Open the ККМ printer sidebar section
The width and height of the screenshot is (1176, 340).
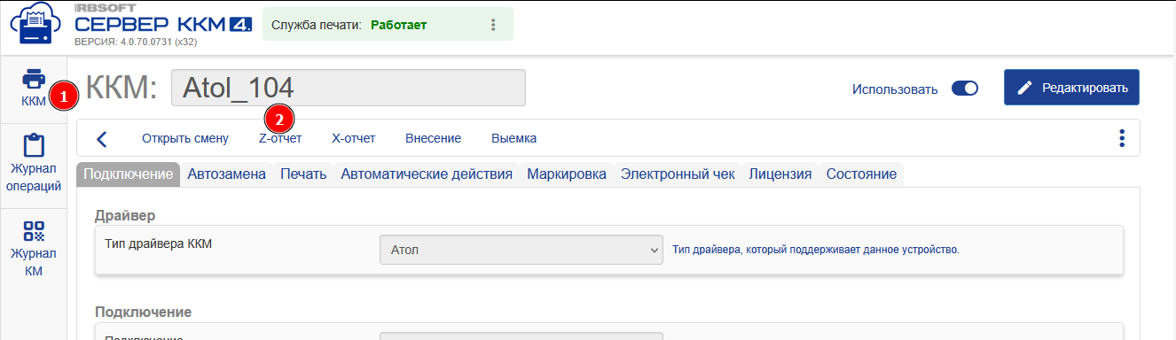coord(33,89)
